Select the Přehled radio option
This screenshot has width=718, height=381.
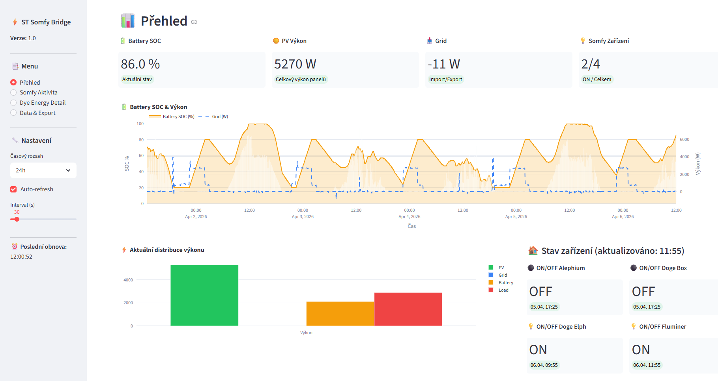tap(13, 83)
